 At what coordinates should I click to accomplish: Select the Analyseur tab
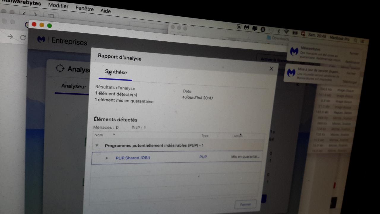(x=74, y=86)
